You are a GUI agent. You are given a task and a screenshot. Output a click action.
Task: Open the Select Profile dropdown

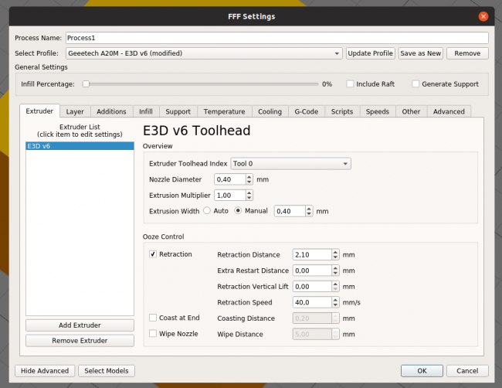(204, 53)
